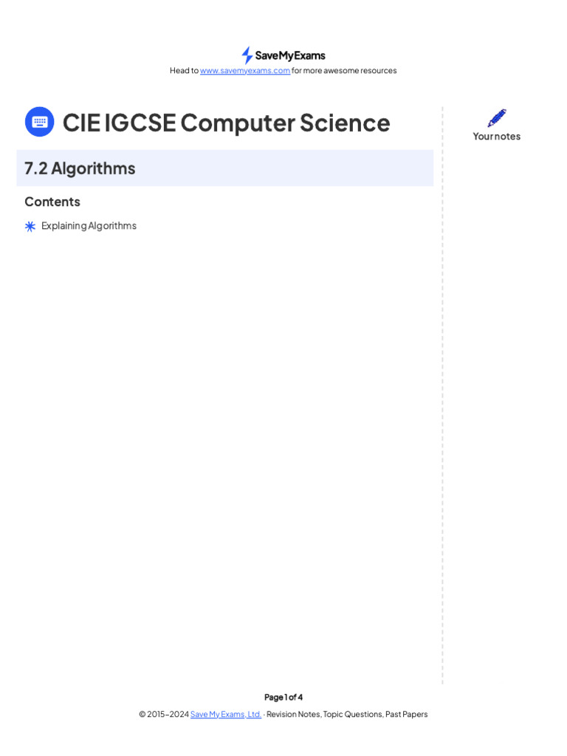Follow the Save My Exams, Ltd. footer link
567x756 pixels.
226,715
